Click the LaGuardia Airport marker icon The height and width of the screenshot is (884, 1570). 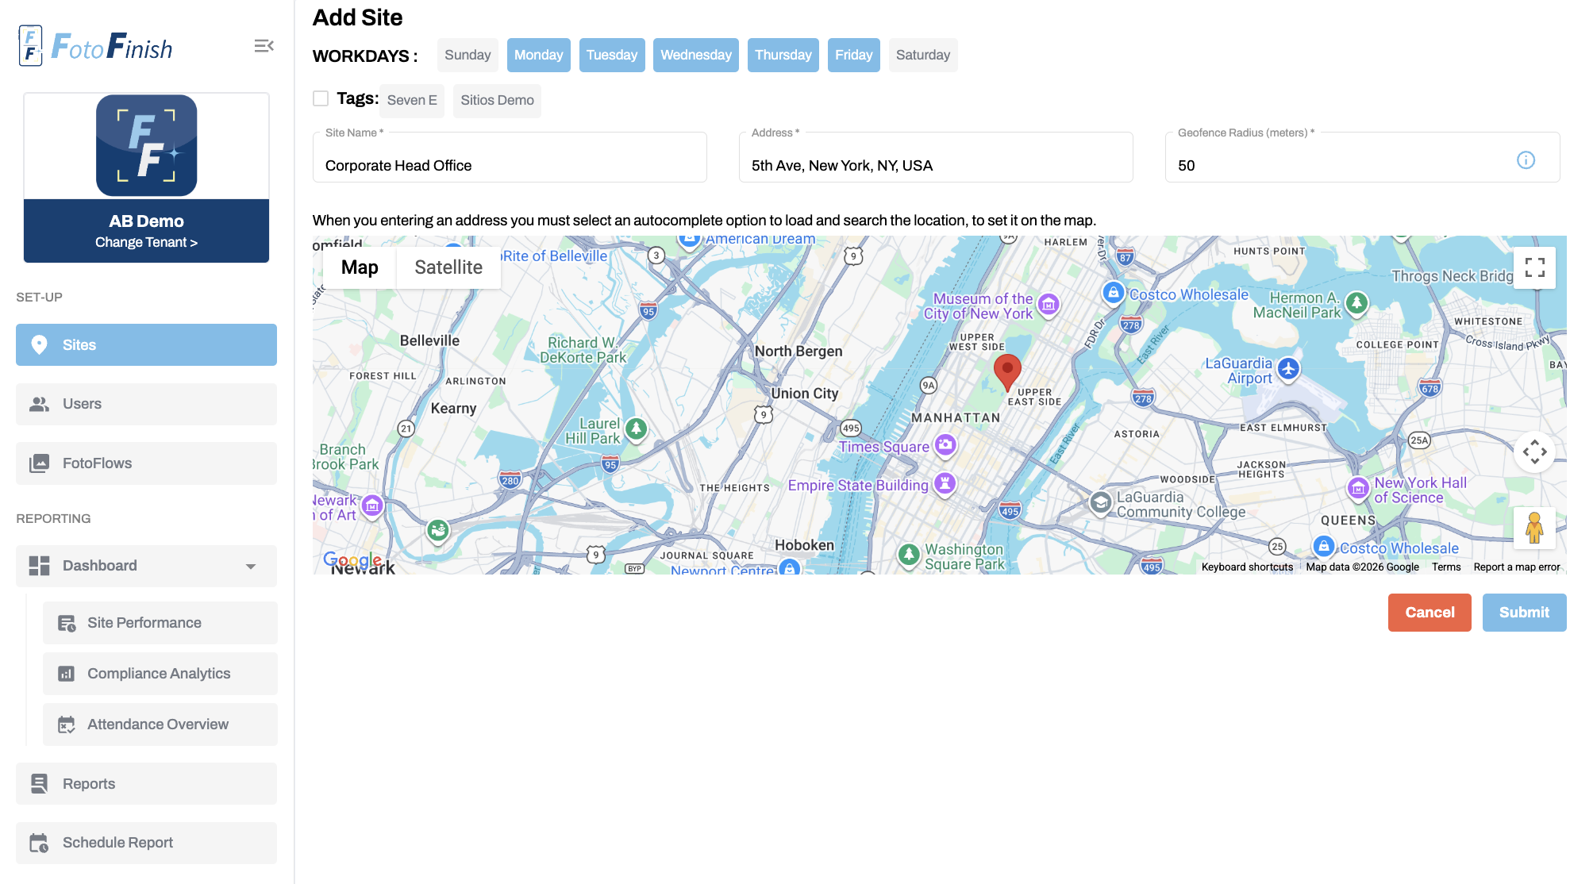[1288, 369]
